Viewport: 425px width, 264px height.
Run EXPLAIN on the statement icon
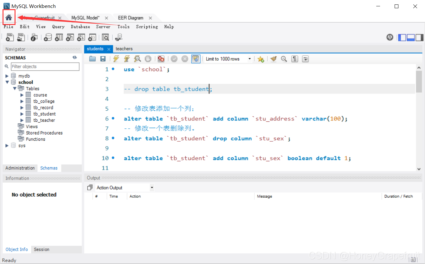tap(137, 59)
